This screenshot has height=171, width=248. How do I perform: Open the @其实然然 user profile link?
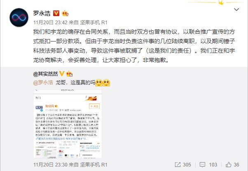coord(46,74)
